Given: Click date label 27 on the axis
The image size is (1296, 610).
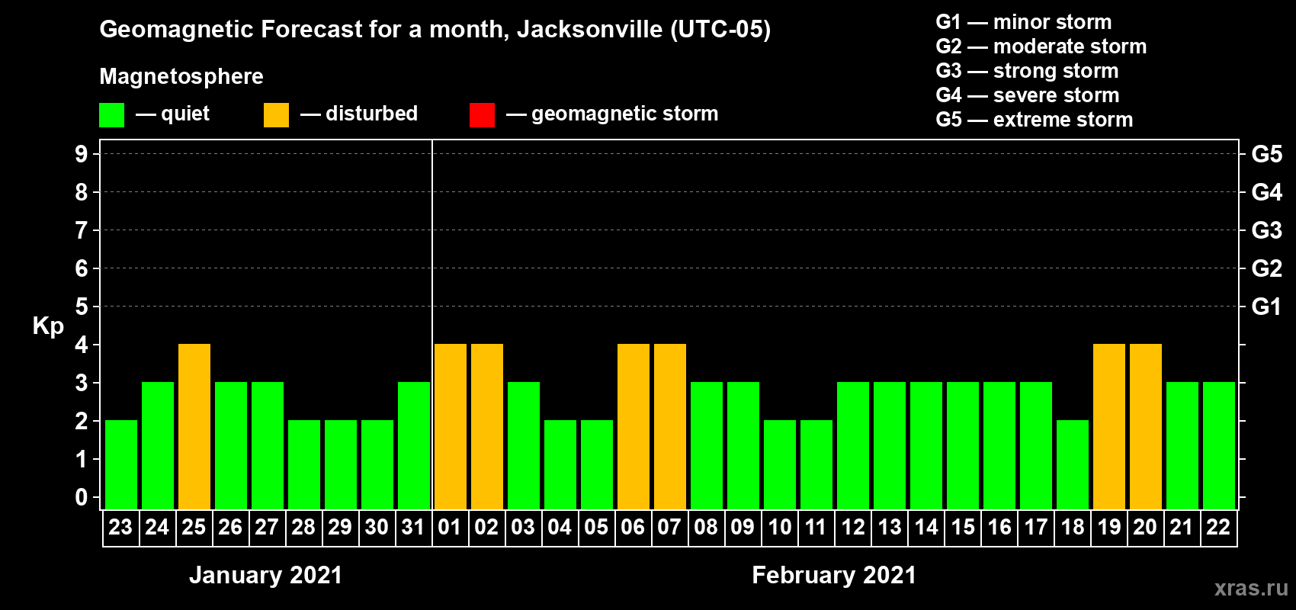Looking at the screenshot, I should (x=267, y=527).
